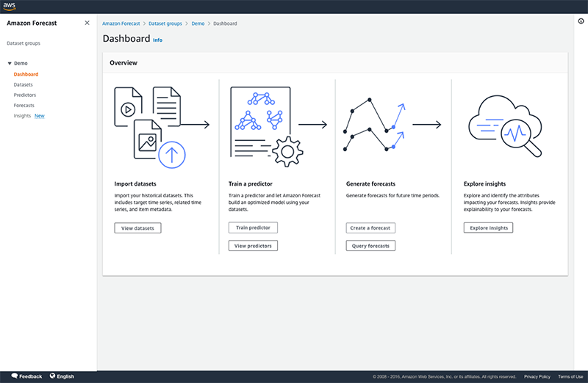
Task: Click the gear icon on predictor illustration
Action: [x=287, y=152]
